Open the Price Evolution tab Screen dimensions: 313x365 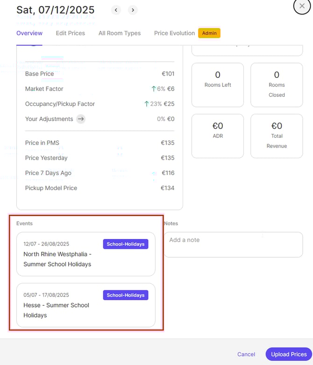click(x=174, y=33)
